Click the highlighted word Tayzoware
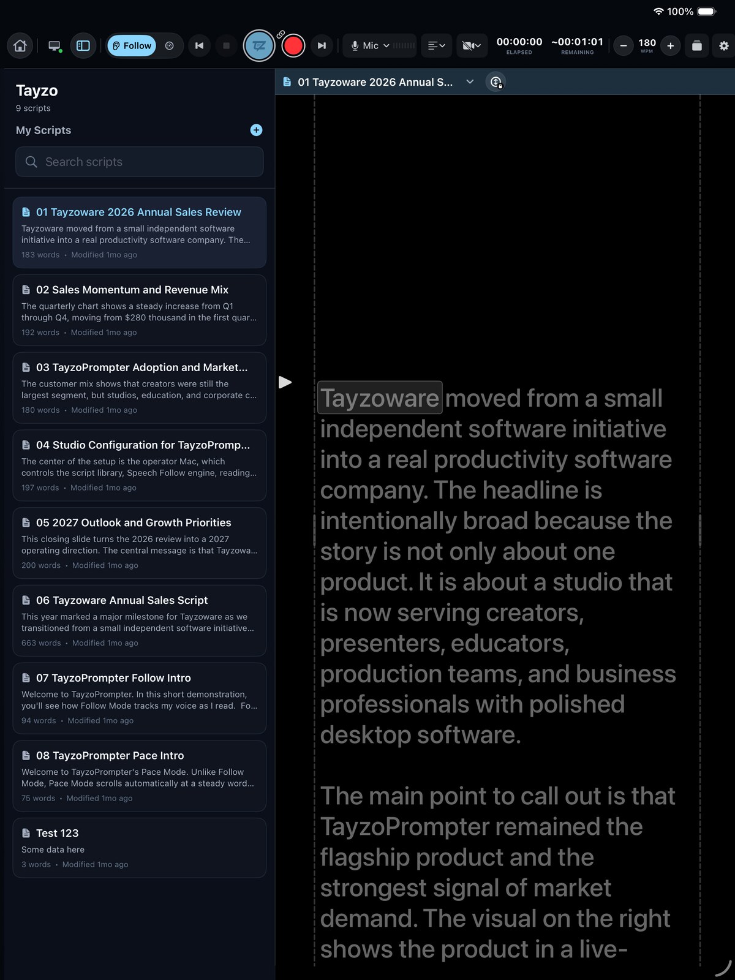This screenshot has height=980, width=735. click(x=380, y=398)
